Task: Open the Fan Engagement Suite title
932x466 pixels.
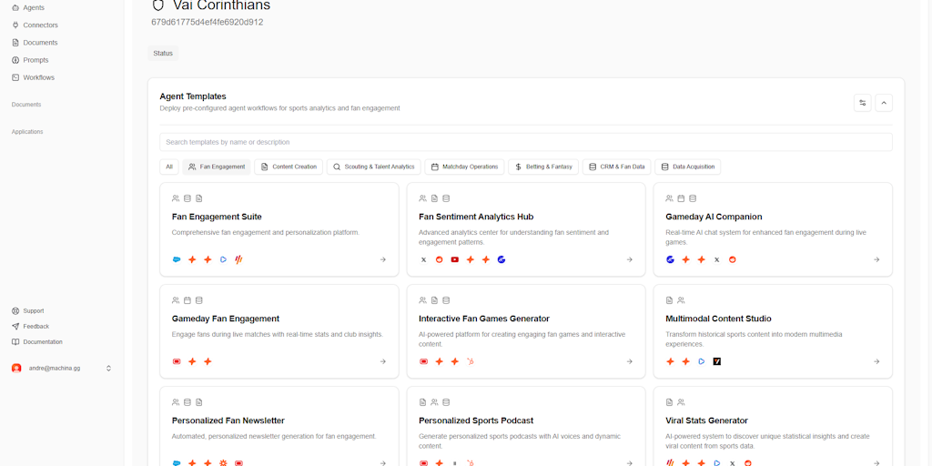Action: point(217,217)
